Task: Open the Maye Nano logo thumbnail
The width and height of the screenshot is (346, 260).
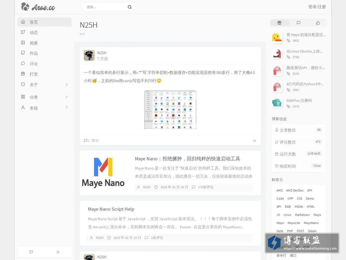Action: tap(103, 173)
